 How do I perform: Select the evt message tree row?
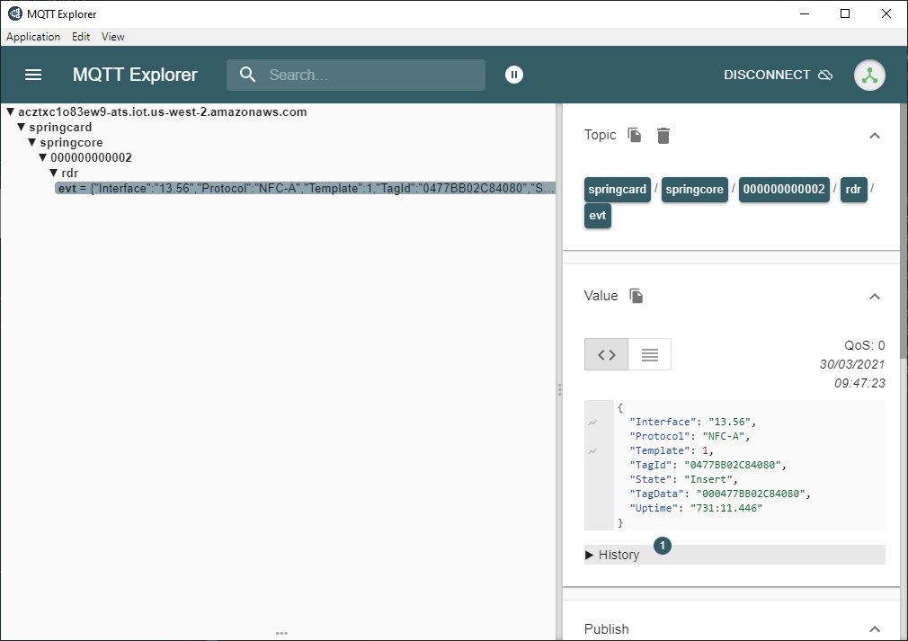click(x=306, y=188)
